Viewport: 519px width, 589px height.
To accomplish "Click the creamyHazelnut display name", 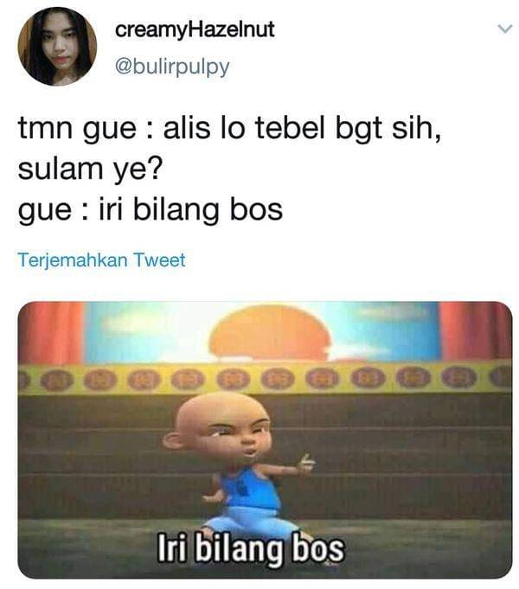I will [195, 29].
